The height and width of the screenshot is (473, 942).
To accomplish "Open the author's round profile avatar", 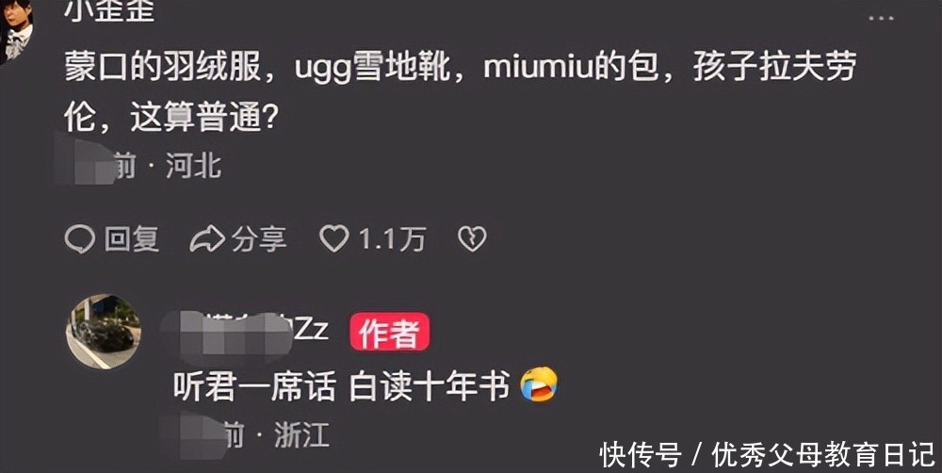I will coord(104,331).
